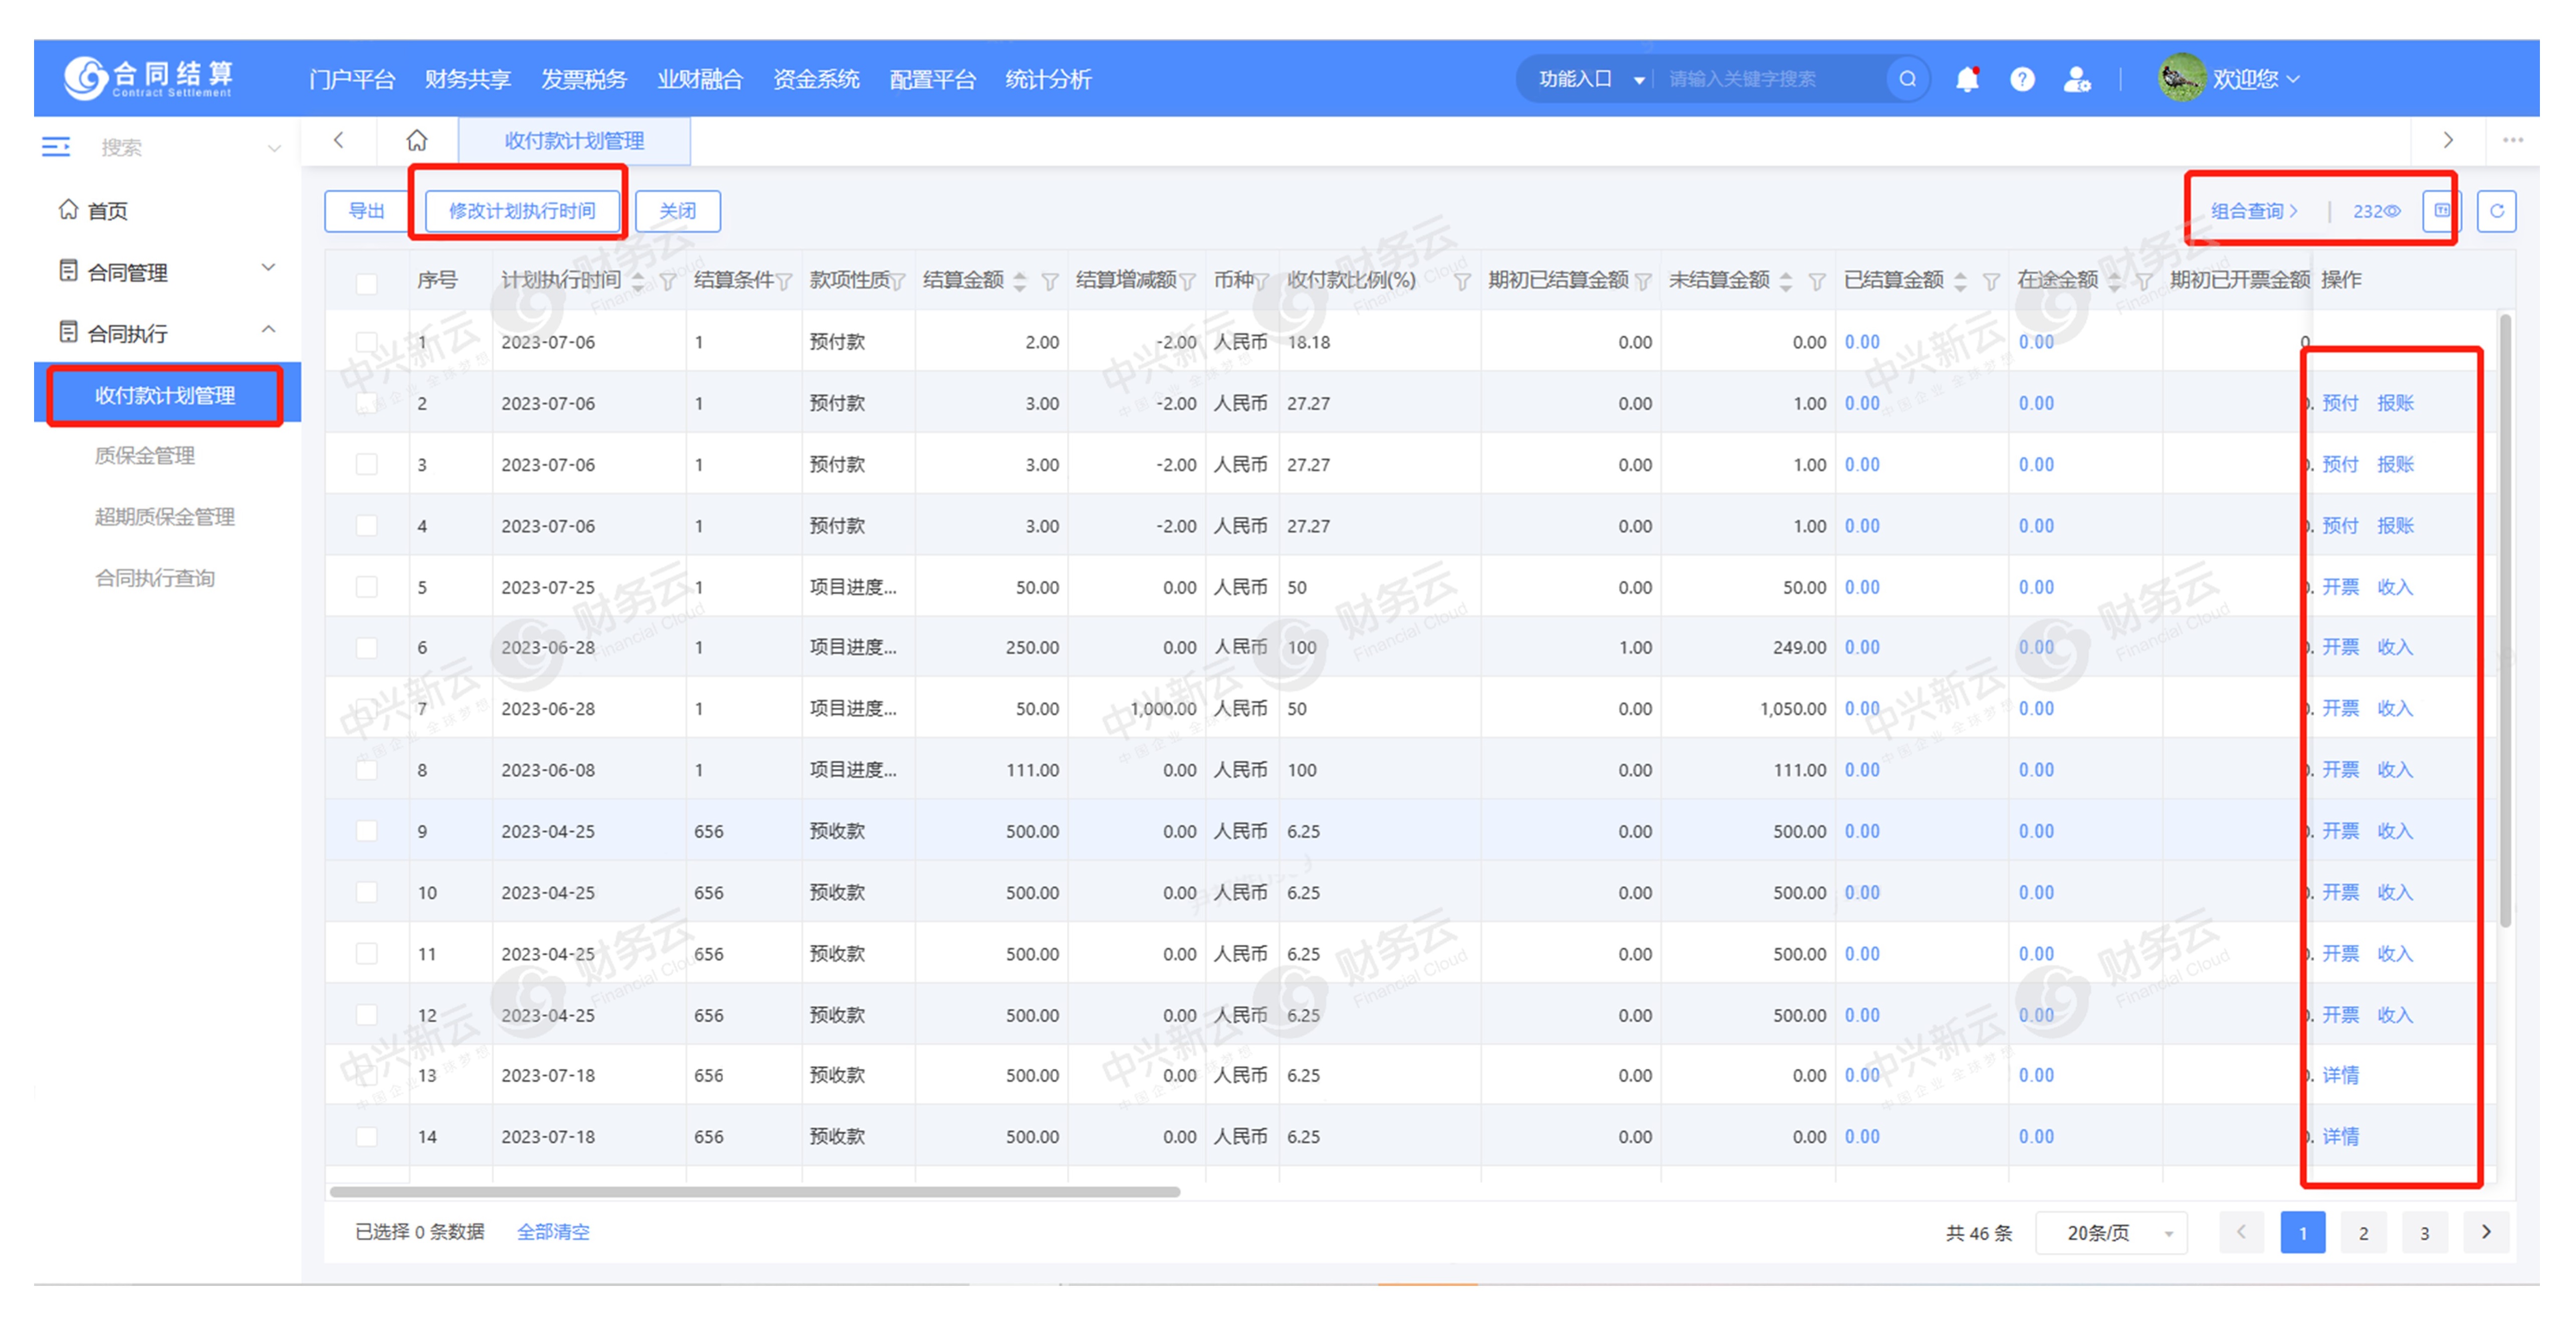Click the 关闭 button
This screenshot has height=1321, width=2576.
tap(678, 211)
